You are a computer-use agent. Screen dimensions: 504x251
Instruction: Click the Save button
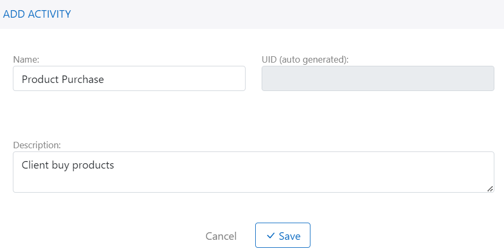pos(283,235)
